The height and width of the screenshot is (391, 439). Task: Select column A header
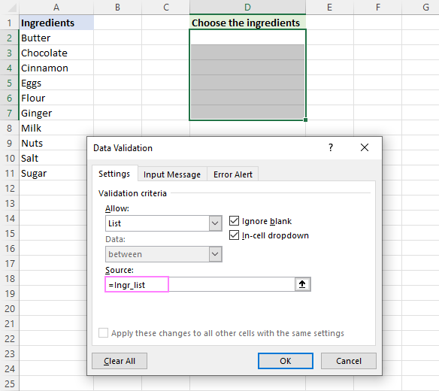(56, 7)
